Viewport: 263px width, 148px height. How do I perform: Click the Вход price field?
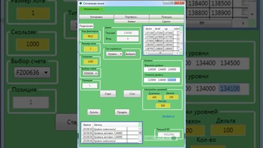click(128, 39)
